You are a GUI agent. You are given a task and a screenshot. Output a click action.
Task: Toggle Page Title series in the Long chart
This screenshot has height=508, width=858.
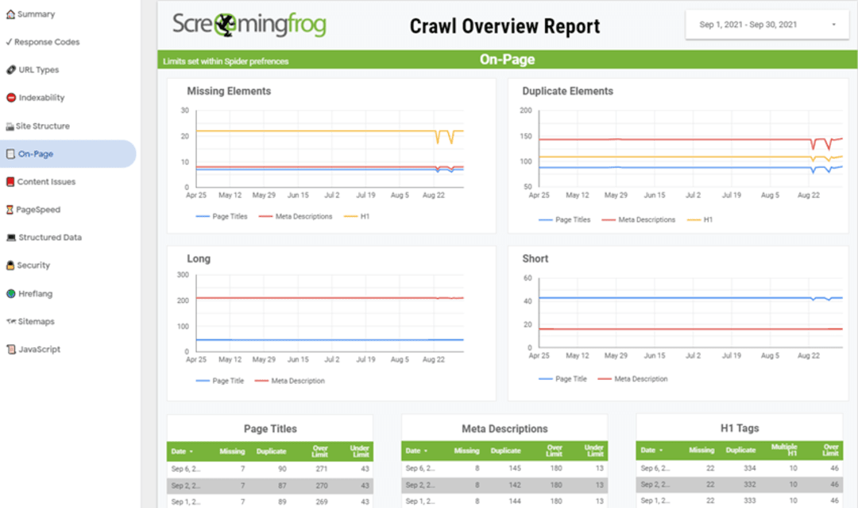(x=222, y=380)
